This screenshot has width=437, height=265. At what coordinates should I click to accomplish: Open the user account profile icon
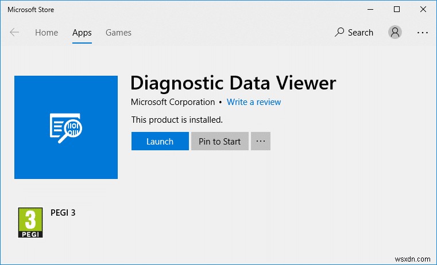(395, 33)
